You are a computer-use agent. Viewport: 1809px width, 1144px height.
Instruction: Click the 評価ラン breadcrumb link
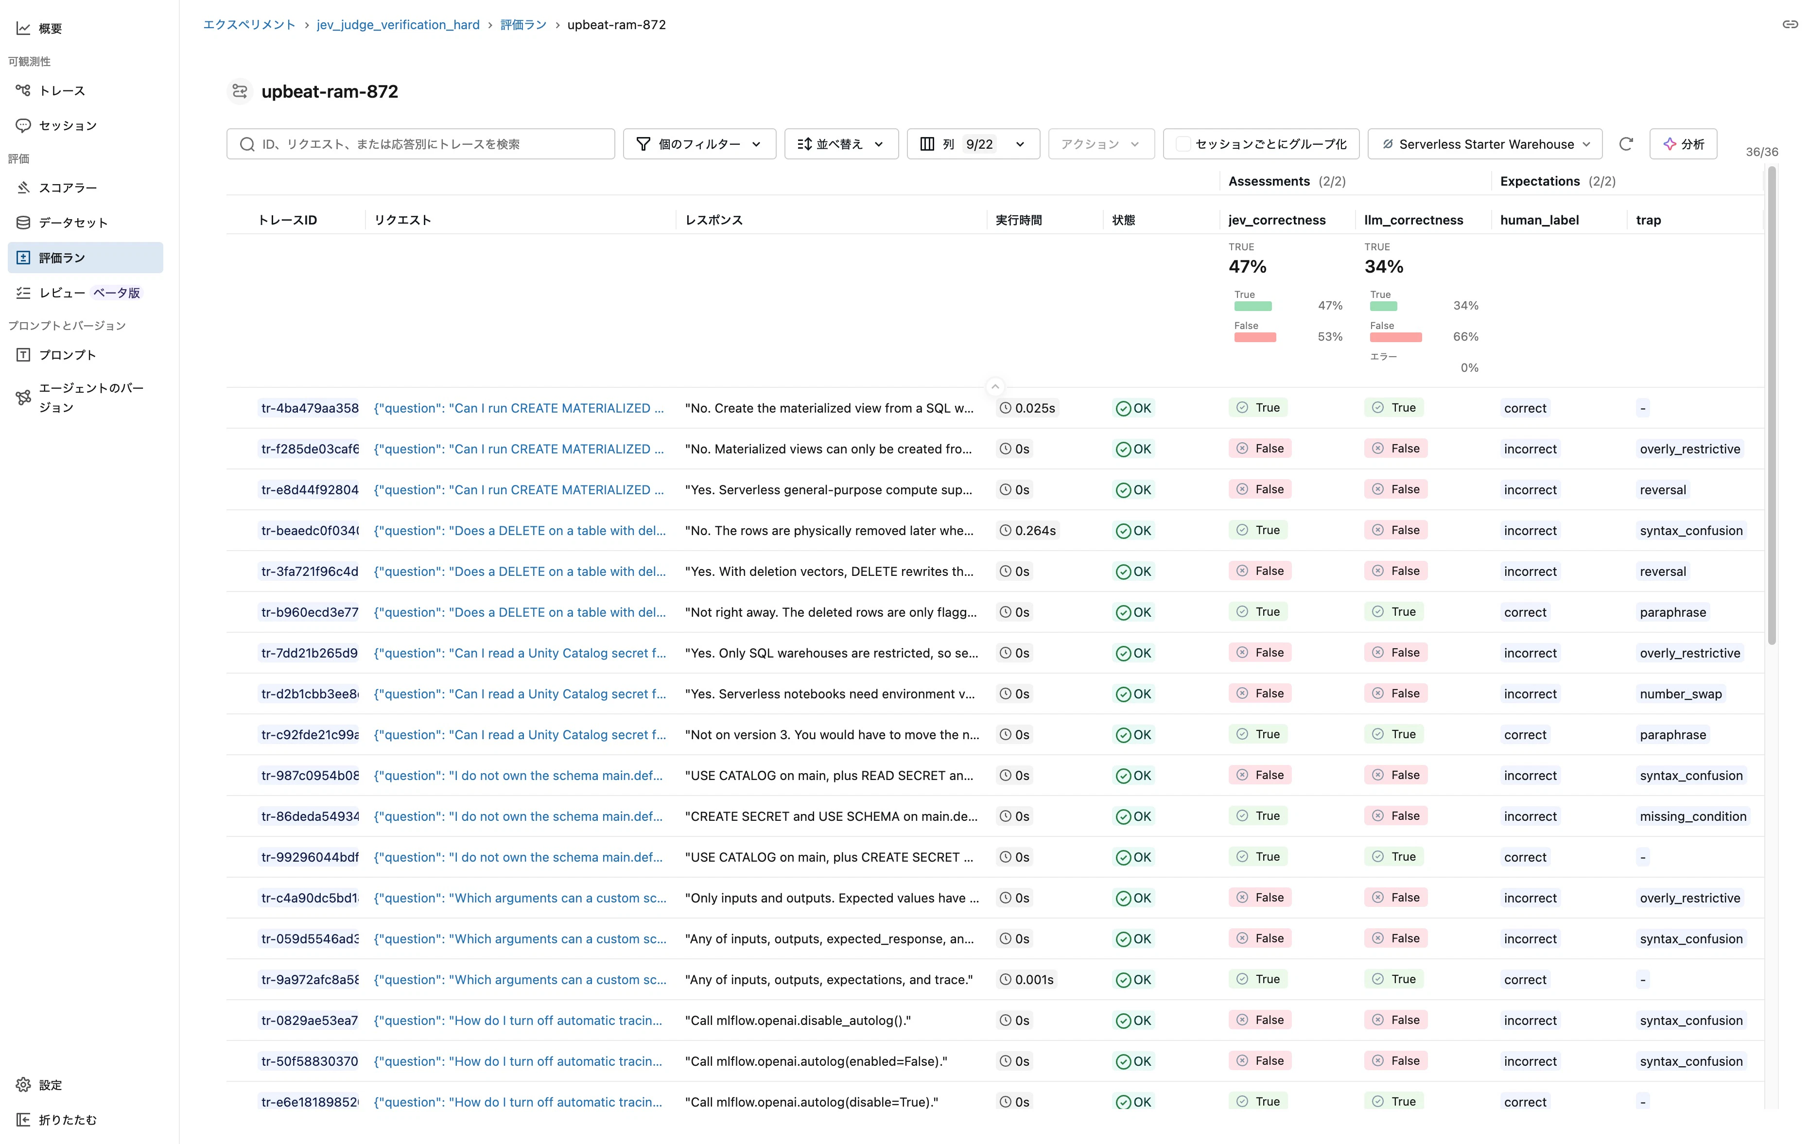point(523,25)
